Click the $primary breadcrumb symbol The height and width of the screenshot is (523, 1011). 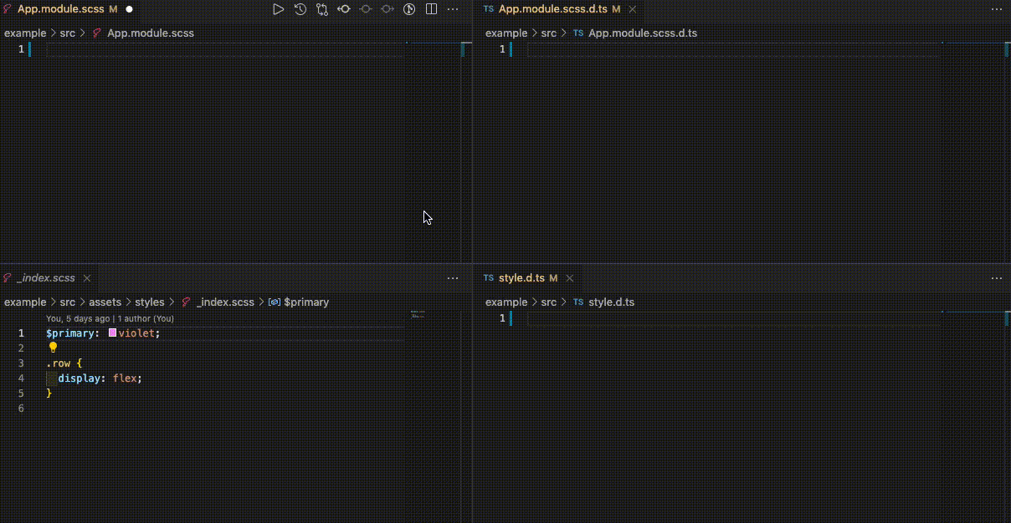pos(305,302)
